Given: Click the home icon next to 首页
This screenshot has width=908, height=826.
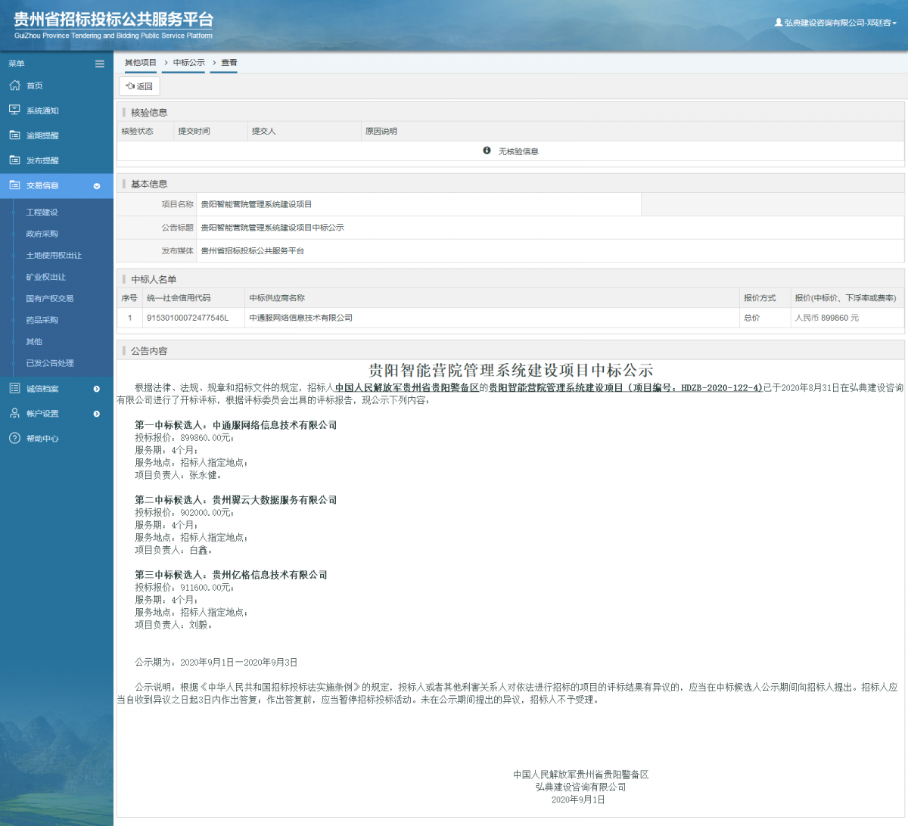Looking at the screenshot, I should click(14, 85).
